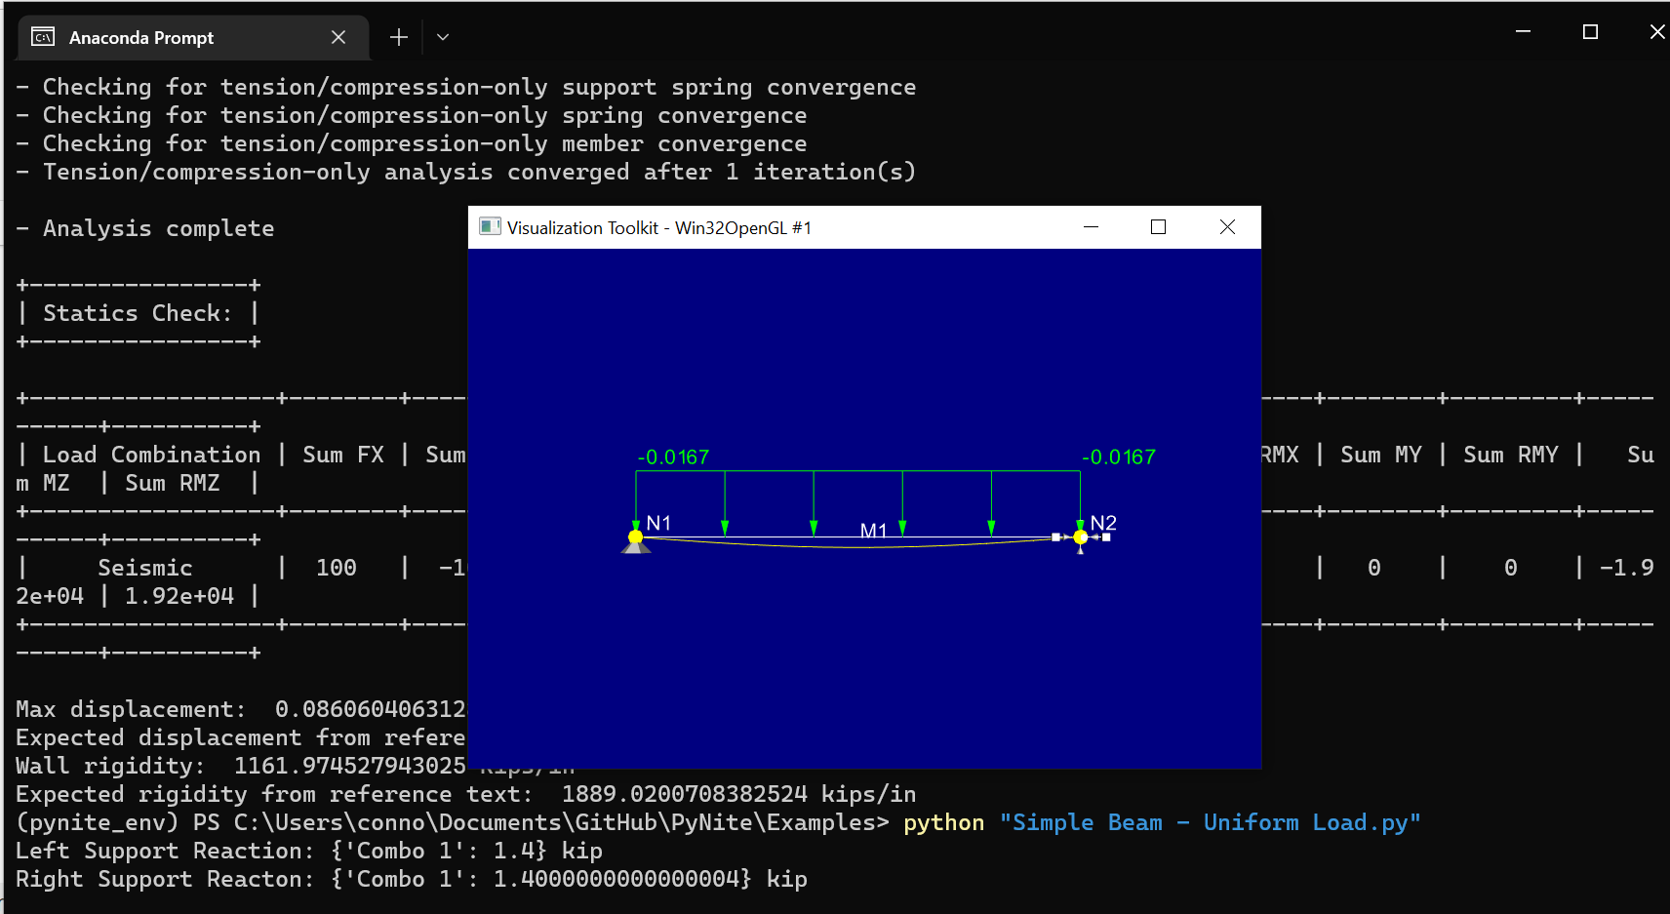Close the Anaconda Prompt tab
Viewport: 1670px width, 914px height.
pos(338,37)
